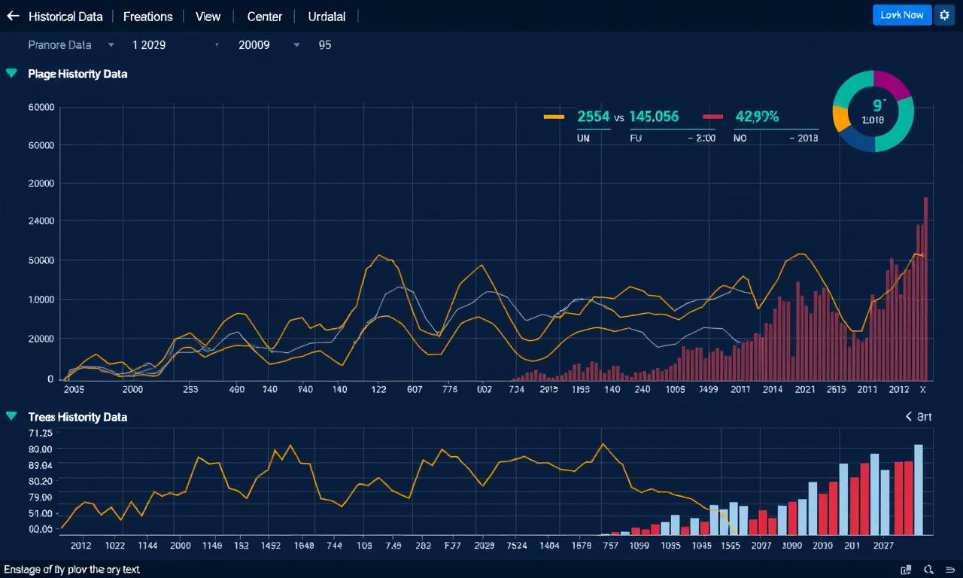Open the View menu tab
The image size is (963, 578).
click(208, 16)
